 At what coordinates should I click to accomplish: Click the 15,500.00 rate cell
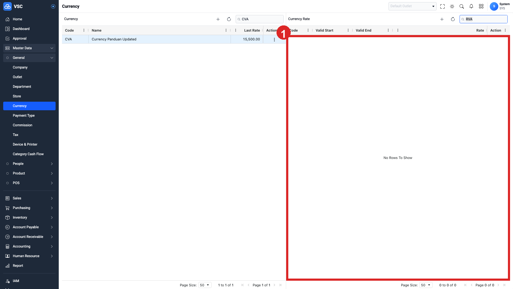click(x=247, y=39)
